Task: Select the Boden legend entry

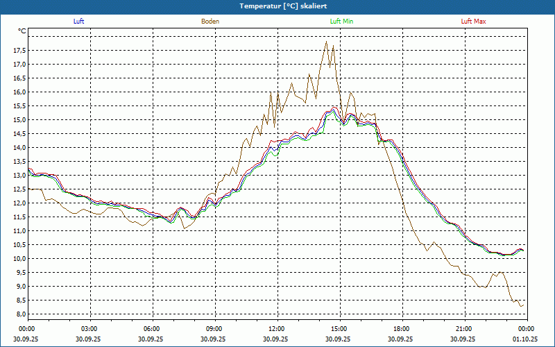Action: click(x=210, y=22)
